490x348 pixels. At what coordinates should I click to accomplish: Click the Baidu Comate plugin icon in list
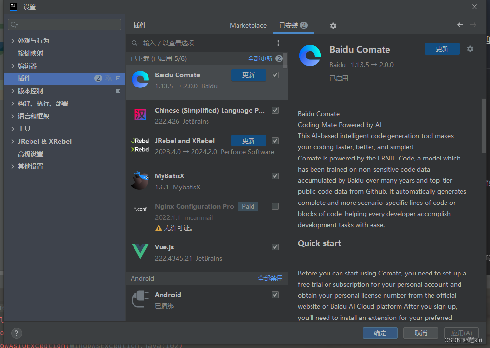[x=140, y=79]
